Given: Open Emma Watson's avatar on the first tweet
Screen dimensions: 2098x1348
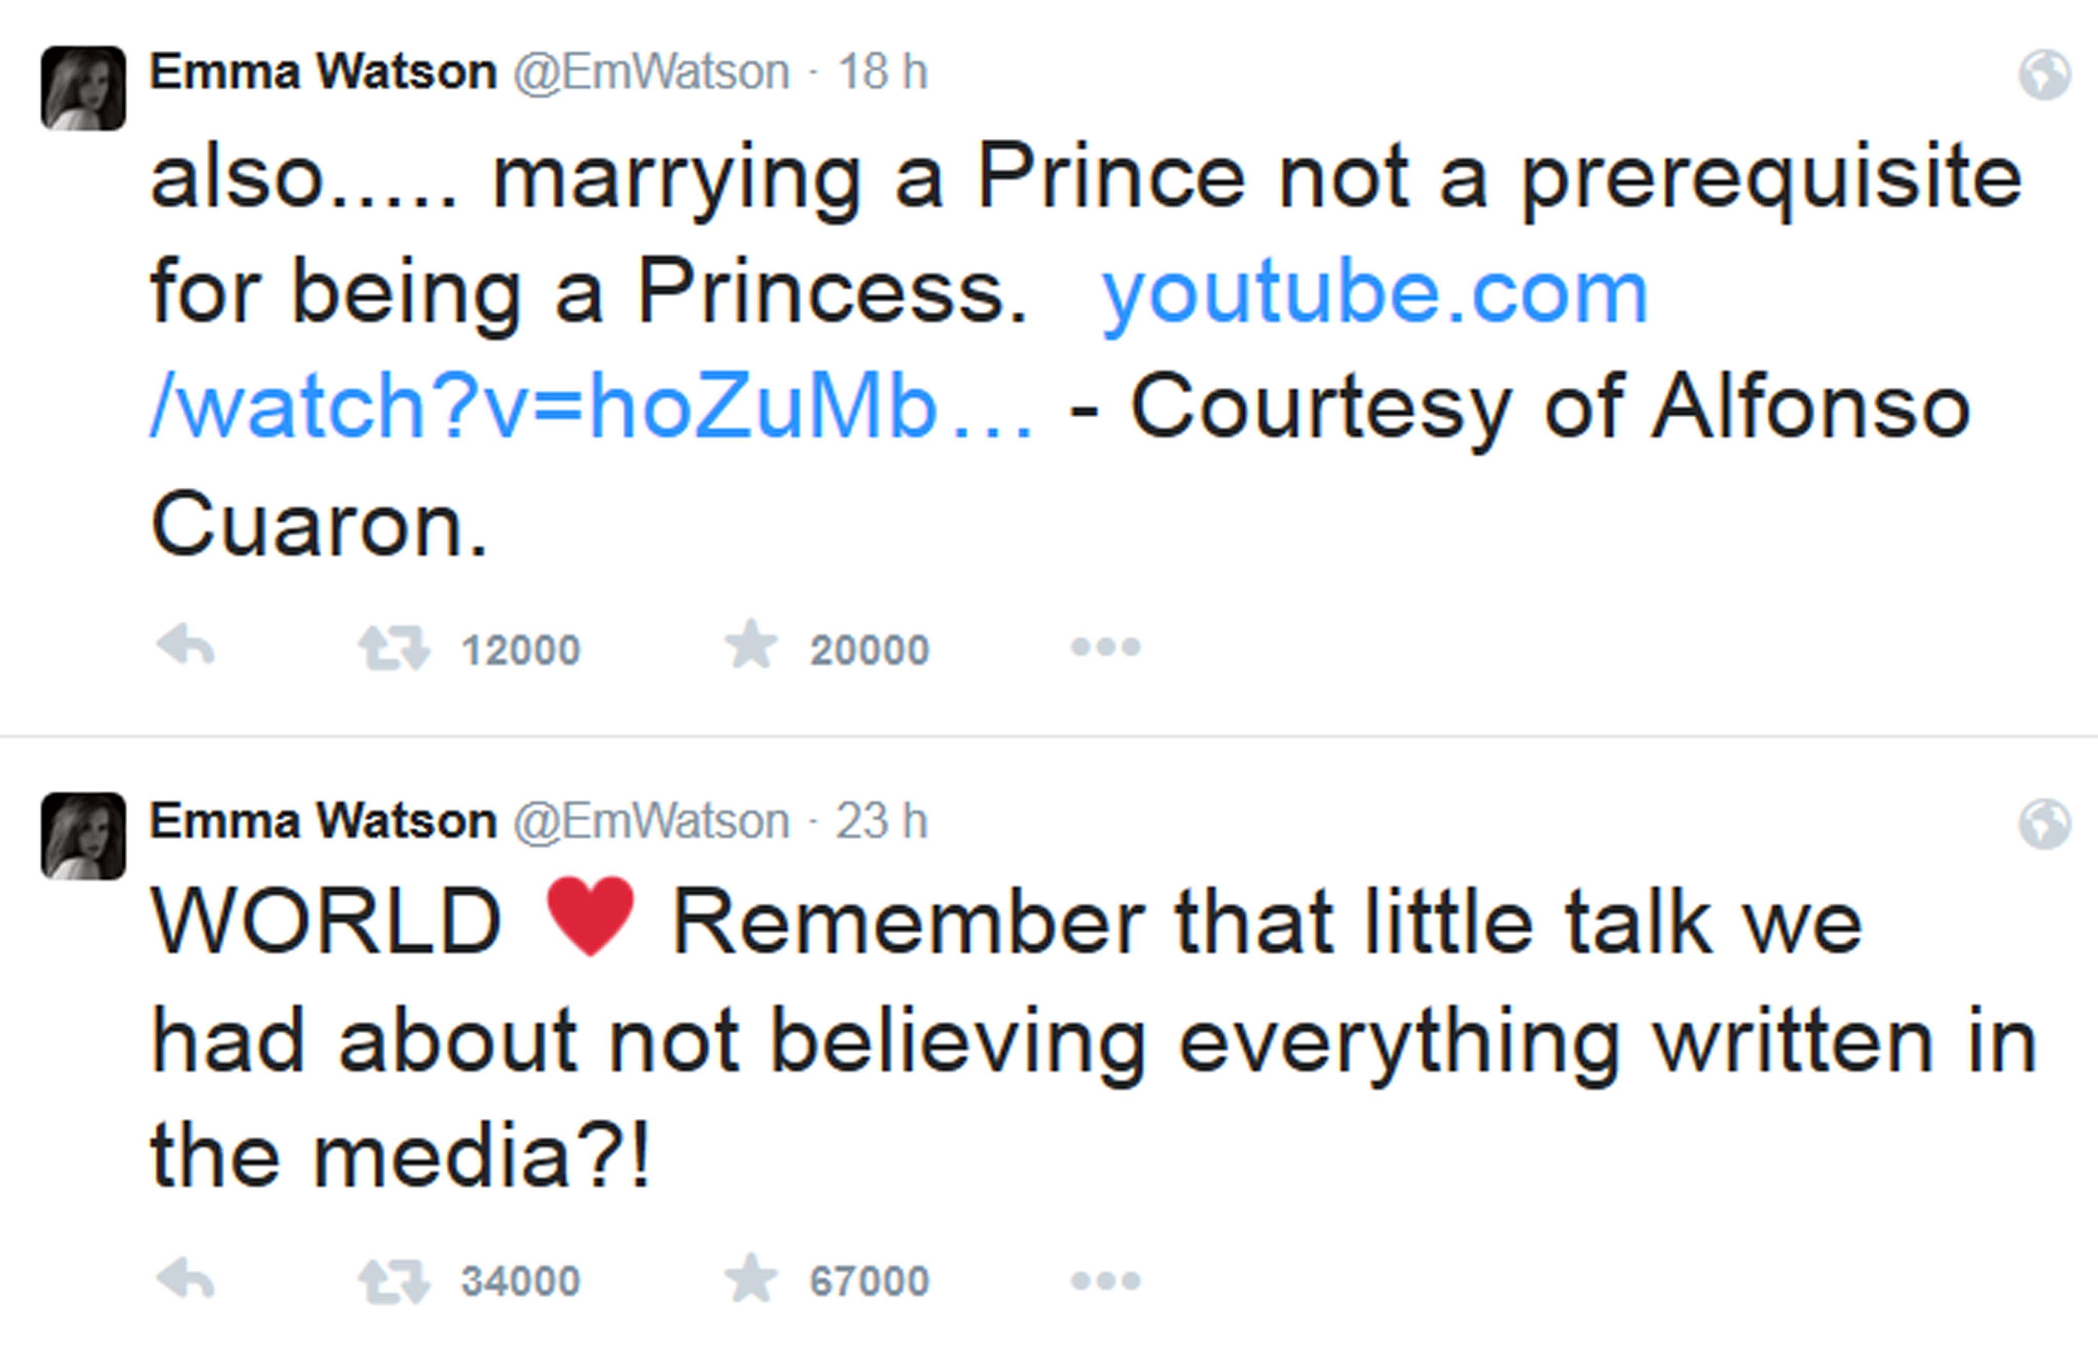Looking at the screenshot, I should 83,89.
